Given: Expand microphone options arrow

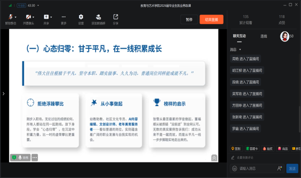Looking at the screenshot, I should (16, 17).
